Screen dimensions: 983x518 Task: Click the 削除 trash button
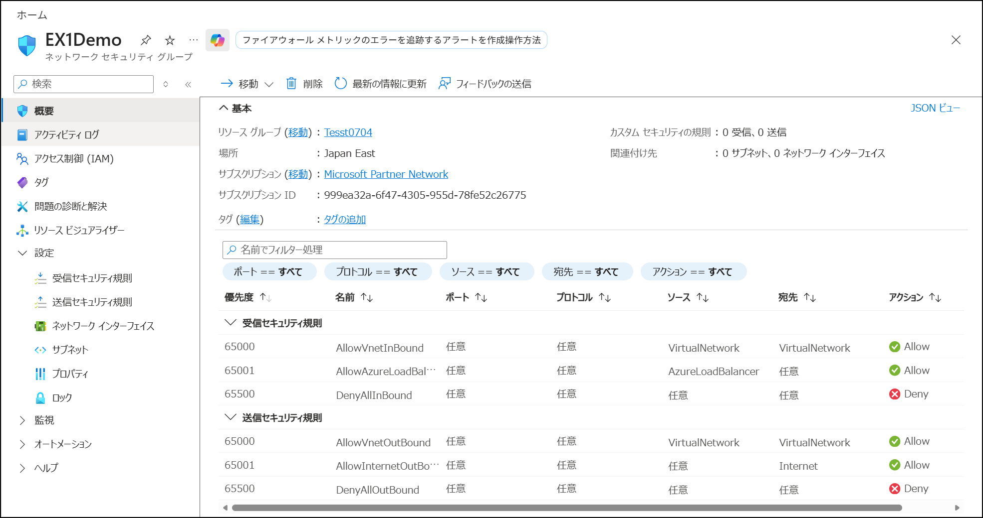tap(304, 84)
